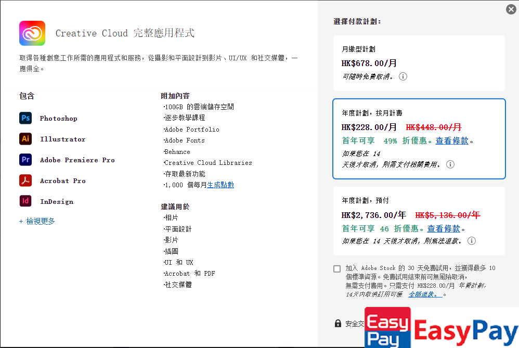
Task: Click the Behance item
Action: tap(177, 152)
